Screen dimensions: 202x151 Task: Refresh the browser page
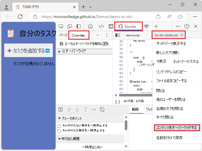[x=20, y=17]
